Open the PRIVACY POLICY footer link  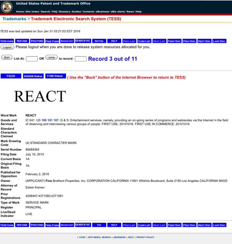click(145, 237)
